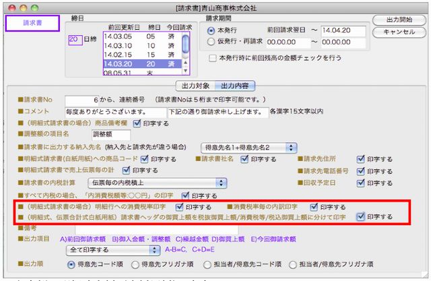Image resolution: width=431 pixels, height=281 pixels.
Task: Enable 本発行時に前回残高の金額チェックを行う checkbox
Action: click(x=213, y=58)
